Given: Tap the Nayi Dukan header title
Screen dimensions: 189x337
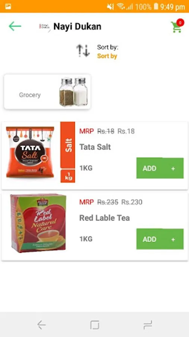Looking at the screenshot, I should [x=77, y=27].
